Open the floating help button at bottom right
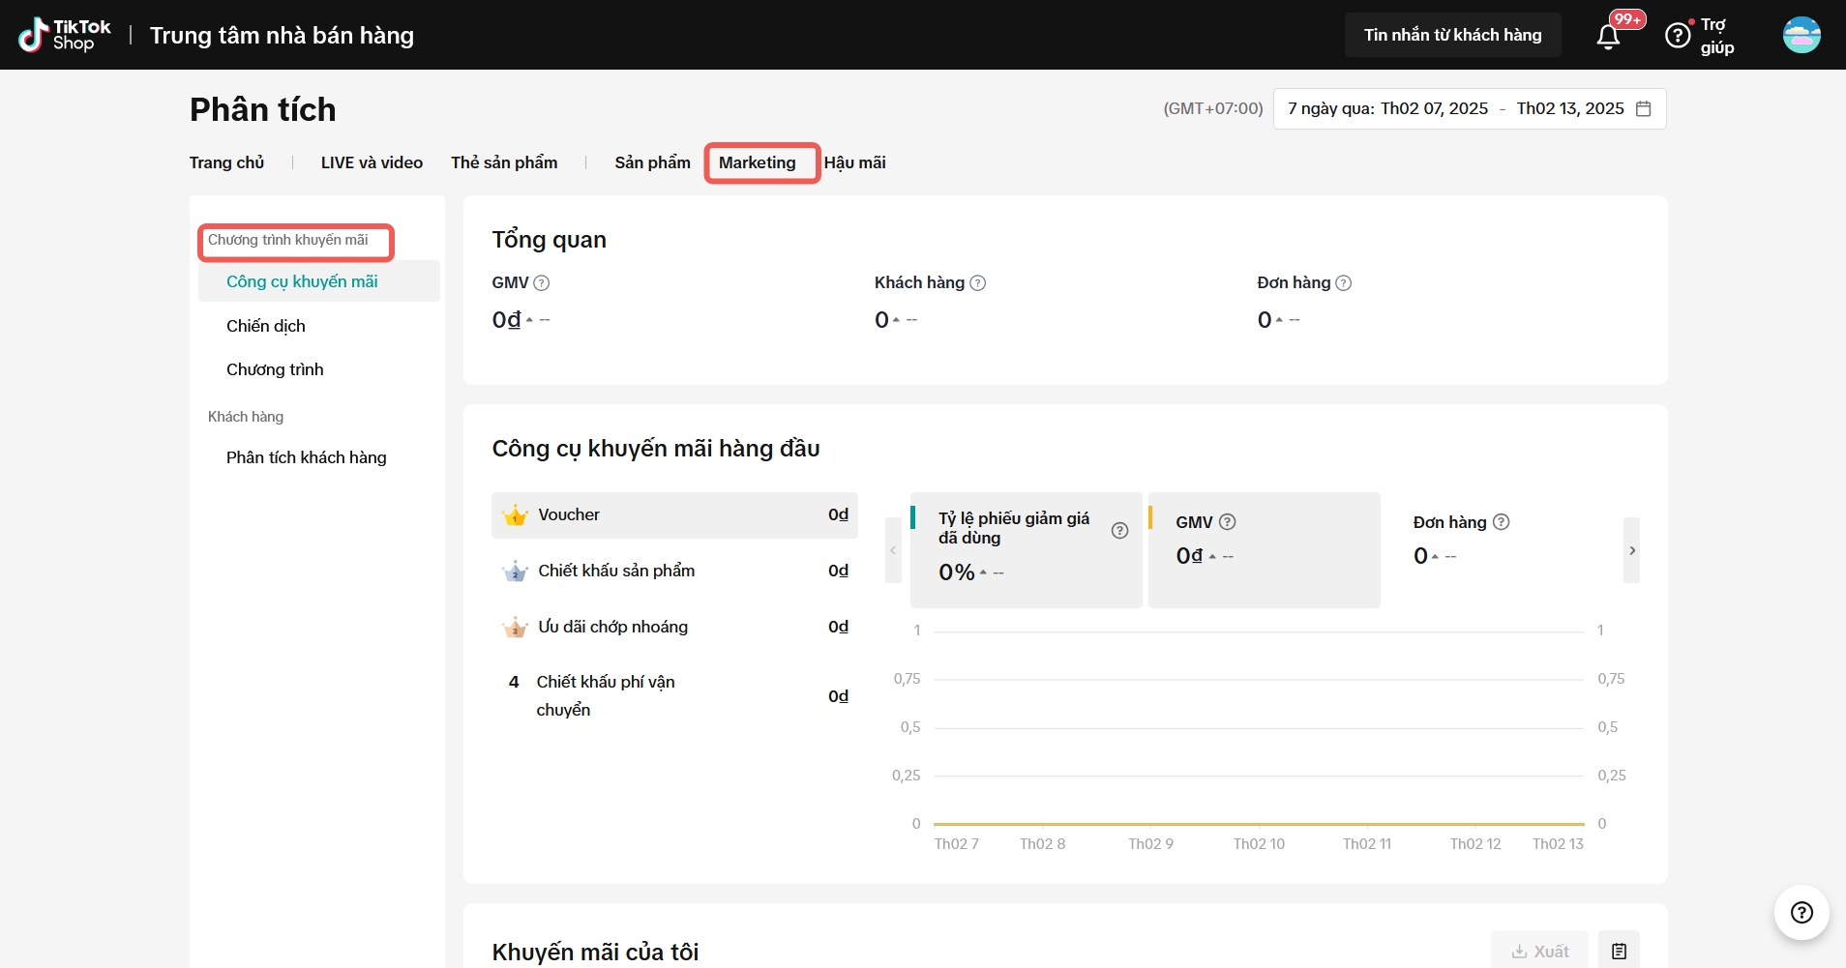The height and width of the screenshot is (968, 1846). point(1801,913)
